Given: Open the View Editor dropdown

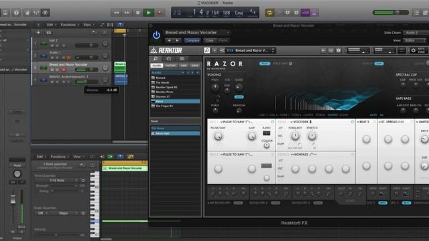Looking at the screenshot, I should [x=415, y=40].
